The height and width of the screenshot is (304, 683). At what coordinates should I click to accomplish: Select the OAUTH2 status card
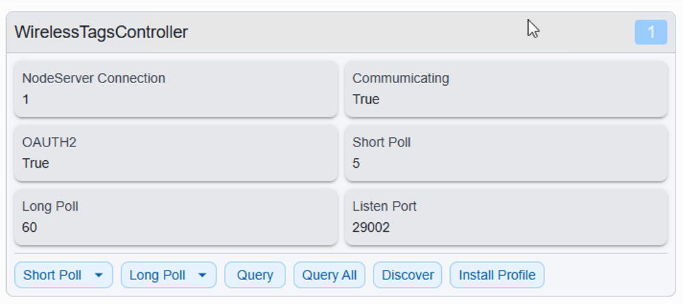(176, 153)
